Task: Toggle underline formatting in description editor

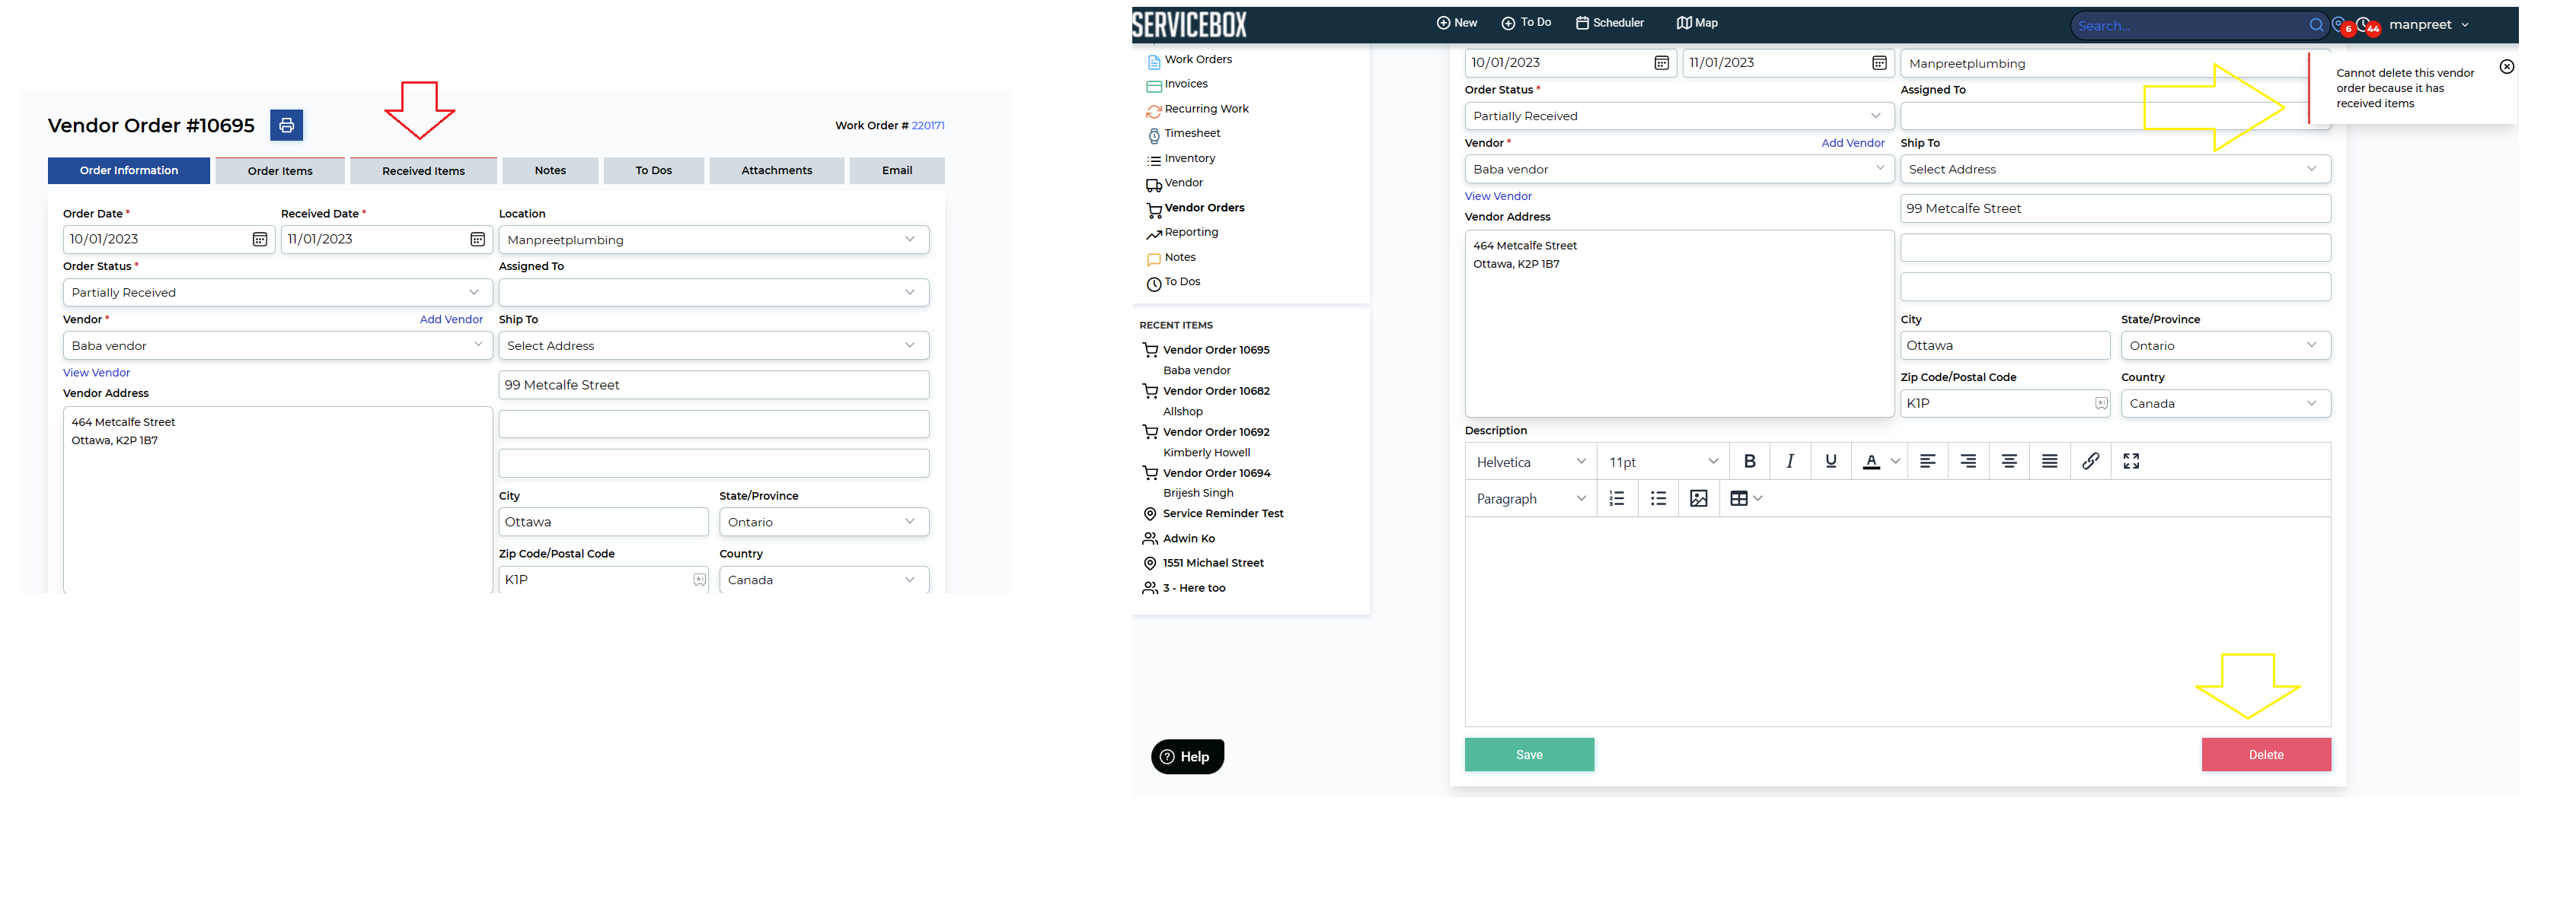Action: coord(1830,462)
